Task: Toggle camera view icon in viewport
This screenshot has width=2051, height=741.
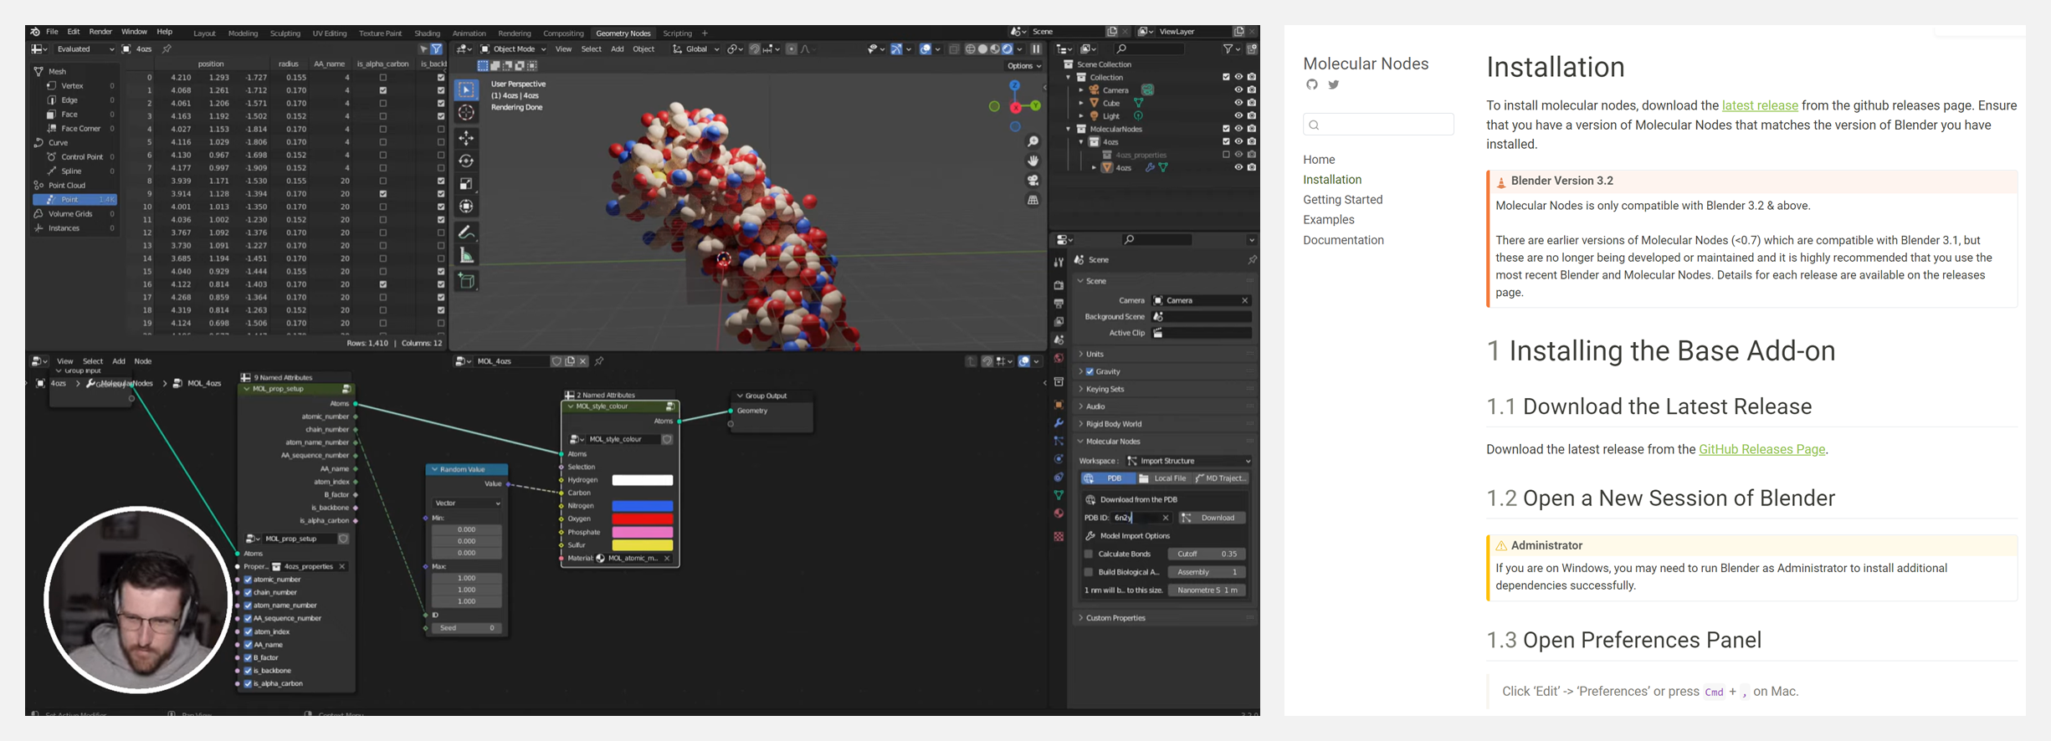Action: [x=1033, y=180]
